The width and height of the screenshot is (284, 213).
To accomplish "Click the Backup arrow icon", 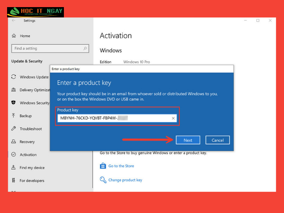I will 13,116.
